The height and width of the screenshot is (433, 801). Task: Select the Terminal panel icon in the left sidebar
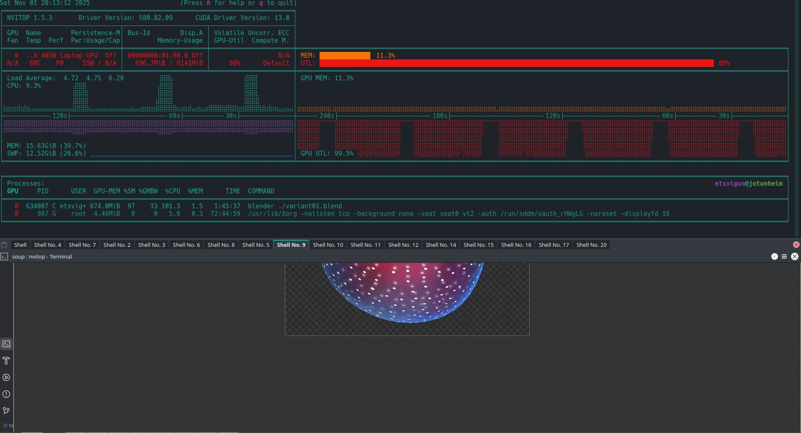(x=6, y=343)
